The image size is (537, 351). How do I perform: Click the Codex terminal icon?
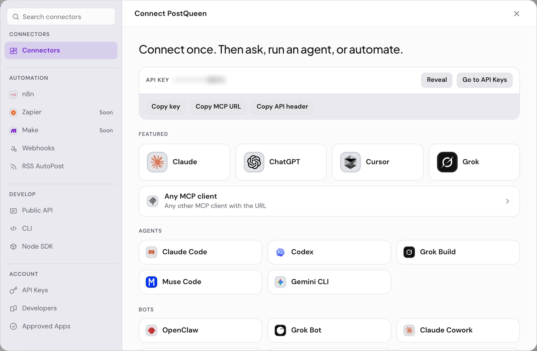pos(280,252)
